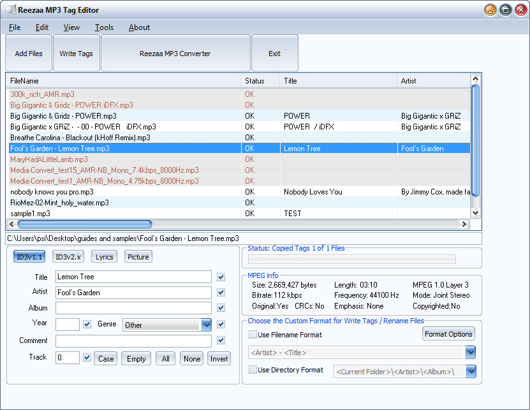Open the Edit menu
The width and height of the screenshot is (530, 410).
pos(42,27)
